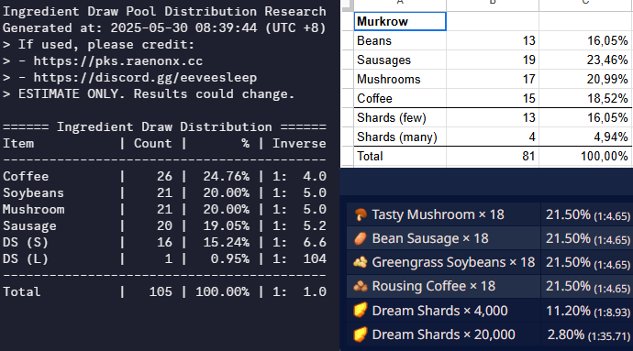Screen dimensions: 633x351
Task: Click the Tasty Mushroom icon
Action: (361, 214)
